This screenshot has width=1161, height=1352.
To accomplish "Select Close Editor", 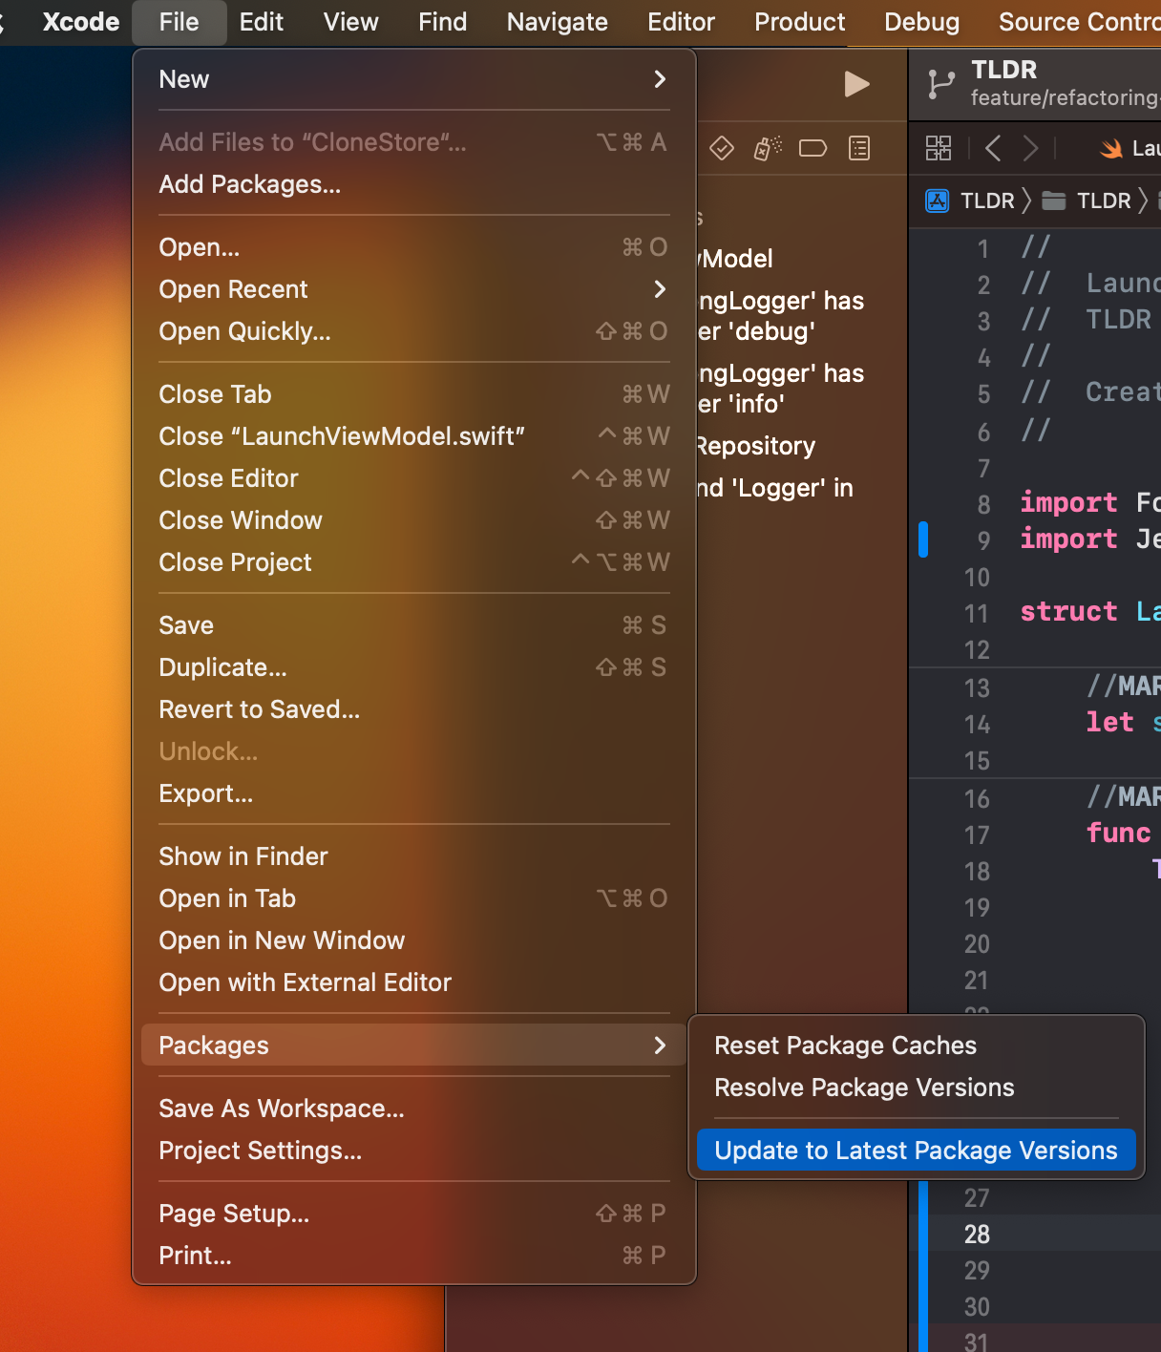I will point(414,478).
